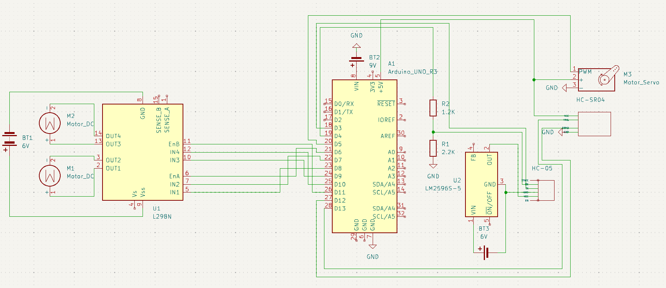Click the 9V value label of BT2
This screenshot has height=288, width=666.
click(x=373, y=65)
